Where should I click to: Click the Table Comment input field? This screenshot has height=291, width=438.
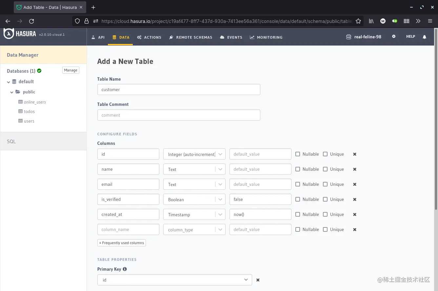point(179,115)
